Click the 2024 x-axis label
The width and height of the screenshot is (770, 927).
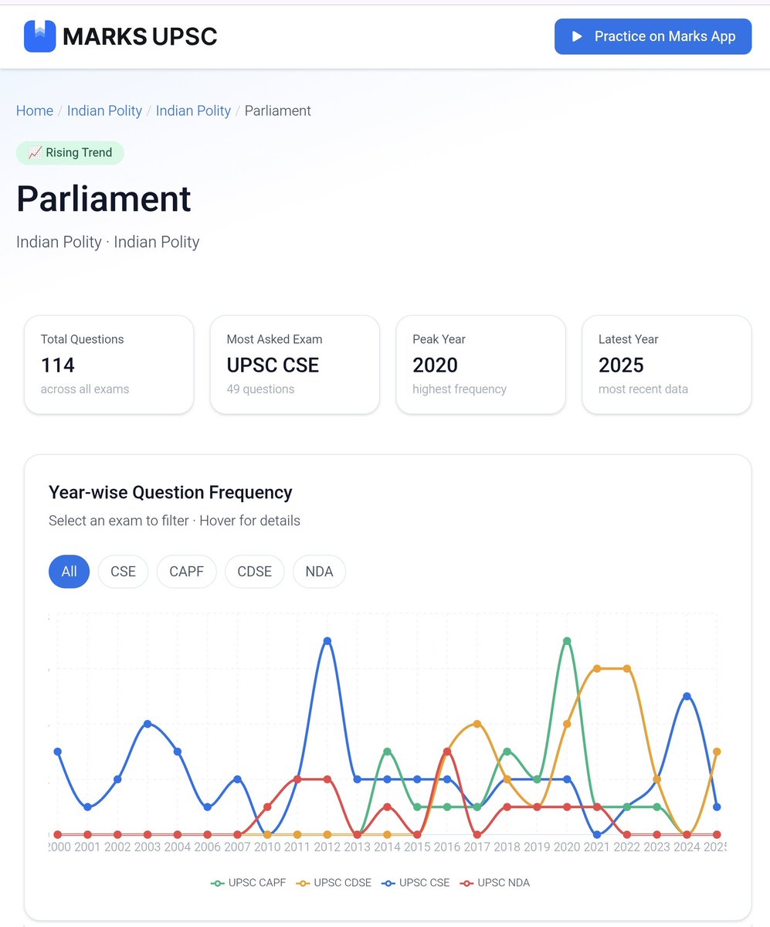coord(687,847)
